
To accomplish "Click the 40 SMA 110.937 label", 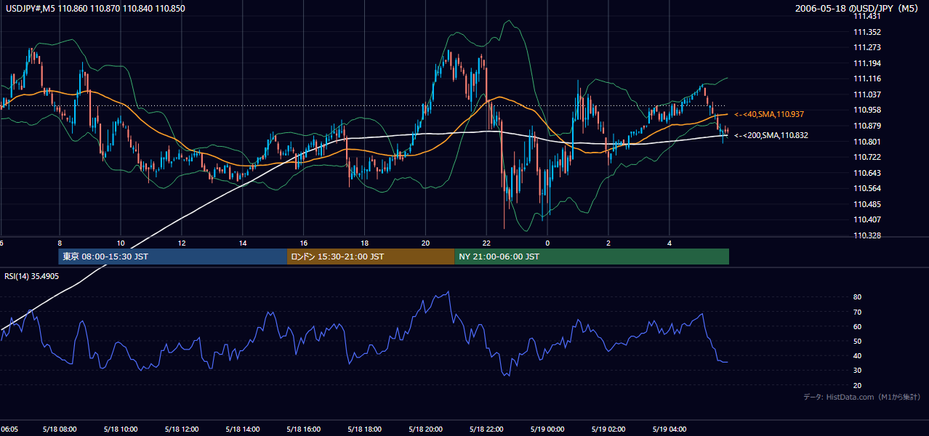I will pyautogui.click(x=769, y=115).
